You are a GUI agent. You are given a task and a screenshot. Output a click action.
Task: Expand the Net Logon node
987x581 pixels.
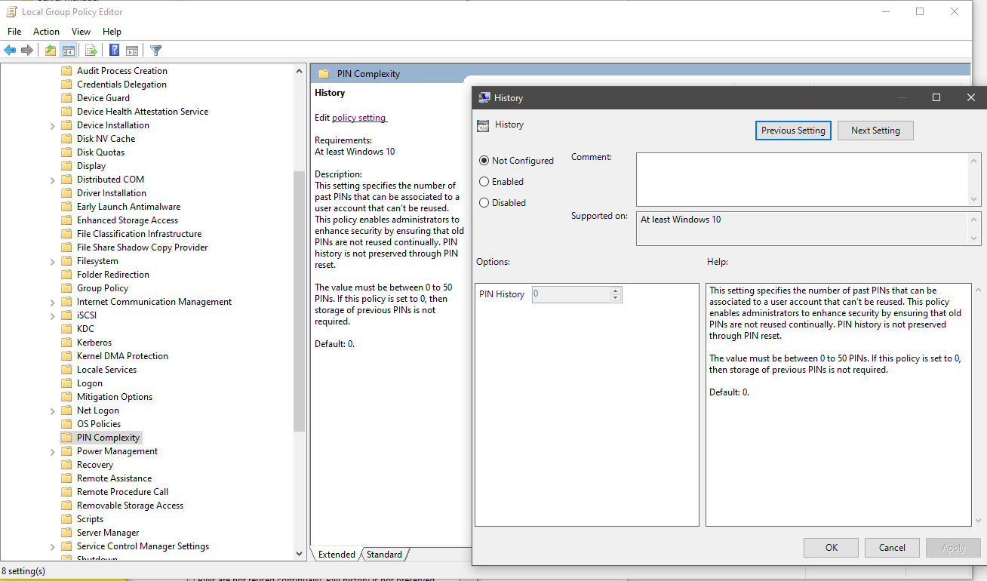pyautogui.click(x=52, y=410)
